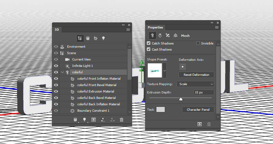273x144 pixels.
Task: Filter 3D panel by lights
Action: [103, 38]
